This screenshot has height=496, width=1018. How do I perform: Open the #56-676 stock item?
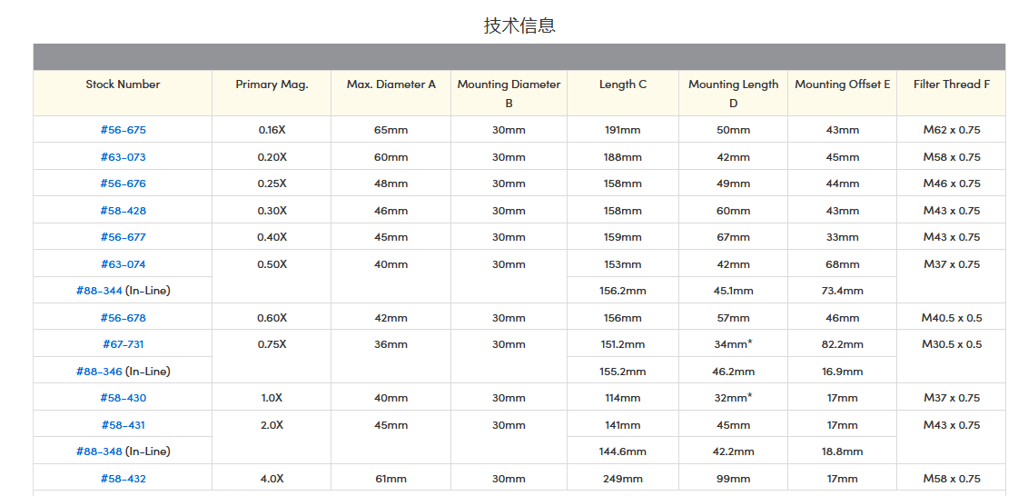pyautogui.click(x=123, y=184)
